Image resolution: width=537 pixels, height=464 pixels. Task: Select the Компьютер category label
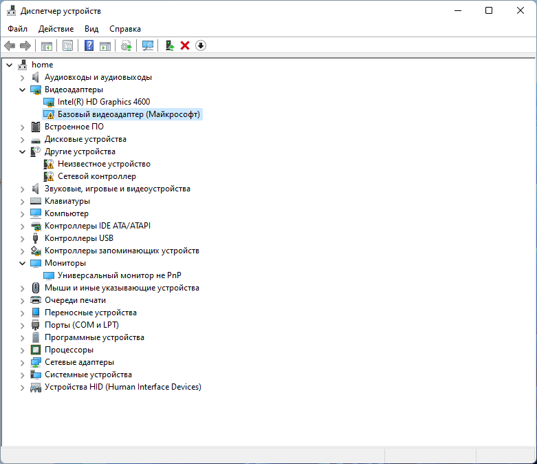[67, 213]
